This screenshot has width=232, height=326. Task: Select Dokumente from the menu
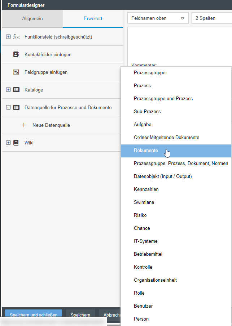(x=146, y=151)
